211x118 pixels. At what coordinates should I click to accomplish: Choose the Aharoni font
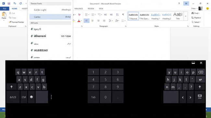(50, 36)
